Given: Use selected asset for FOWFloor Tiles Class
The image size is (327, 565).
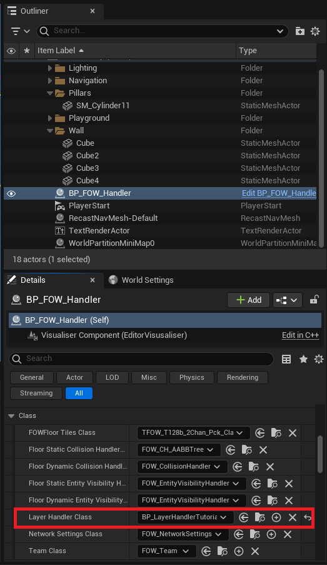Looking at the screenshot, I should 259,433.
